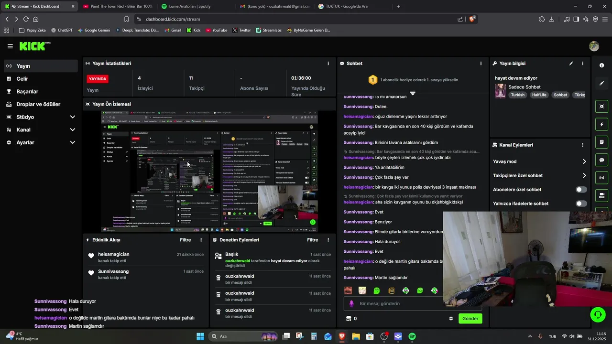Toggle Brave sidebar panel icon
The image size is (612, 344).
576,19
